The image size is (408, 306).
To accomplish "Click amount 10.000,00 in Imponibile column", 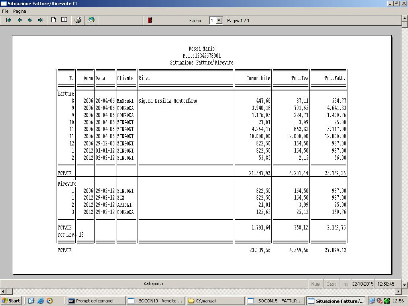I will pos(260,136).
